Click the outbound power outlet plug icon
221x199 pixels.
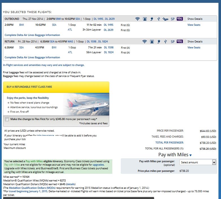click(x=152, y=19)
